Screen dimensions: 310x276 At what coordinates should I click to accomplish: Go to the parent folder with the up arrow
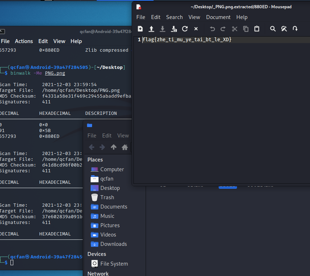(x=114, y=147)
